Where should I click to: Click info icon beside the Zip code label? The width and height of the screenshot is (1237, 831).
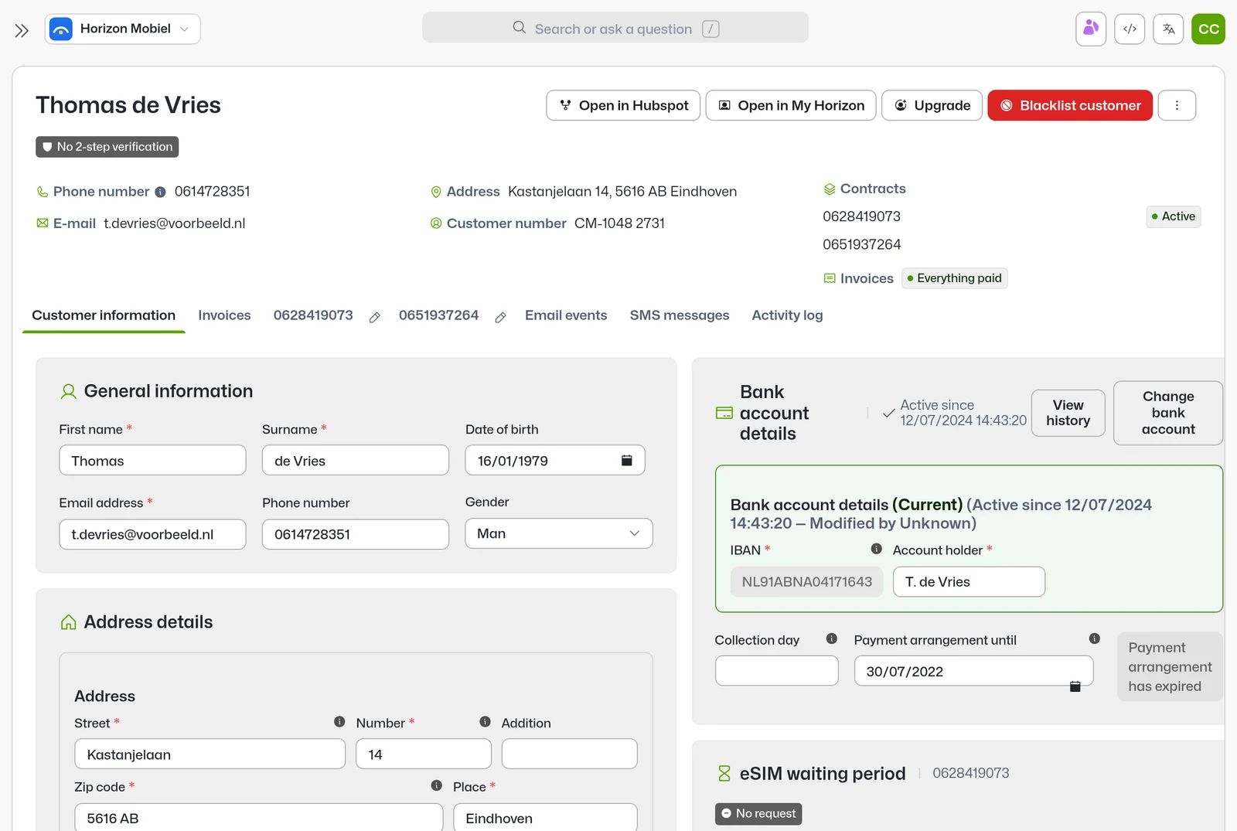pos(437,785)
